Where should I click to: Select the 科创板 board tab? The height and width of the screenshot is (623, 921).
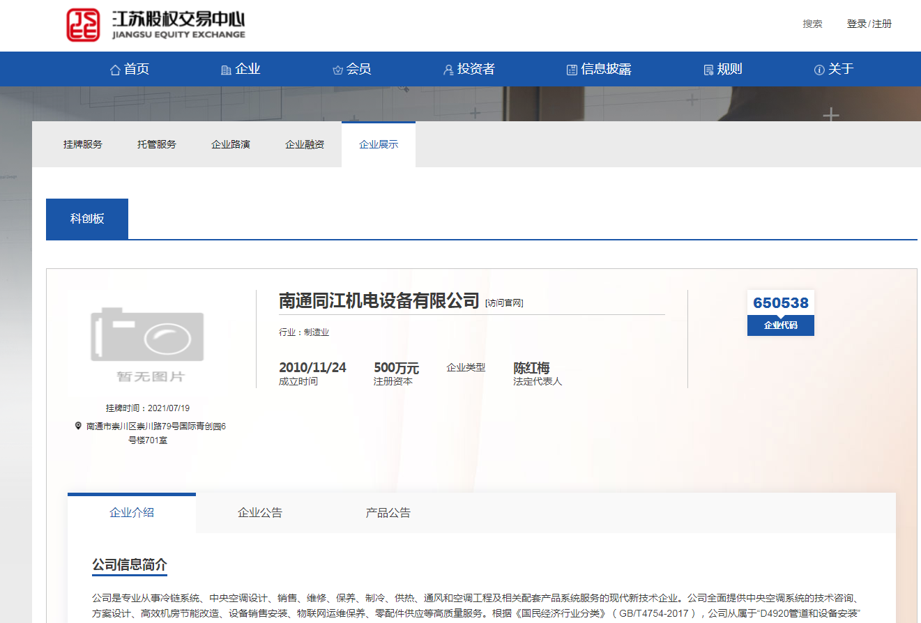click(87, 219)
